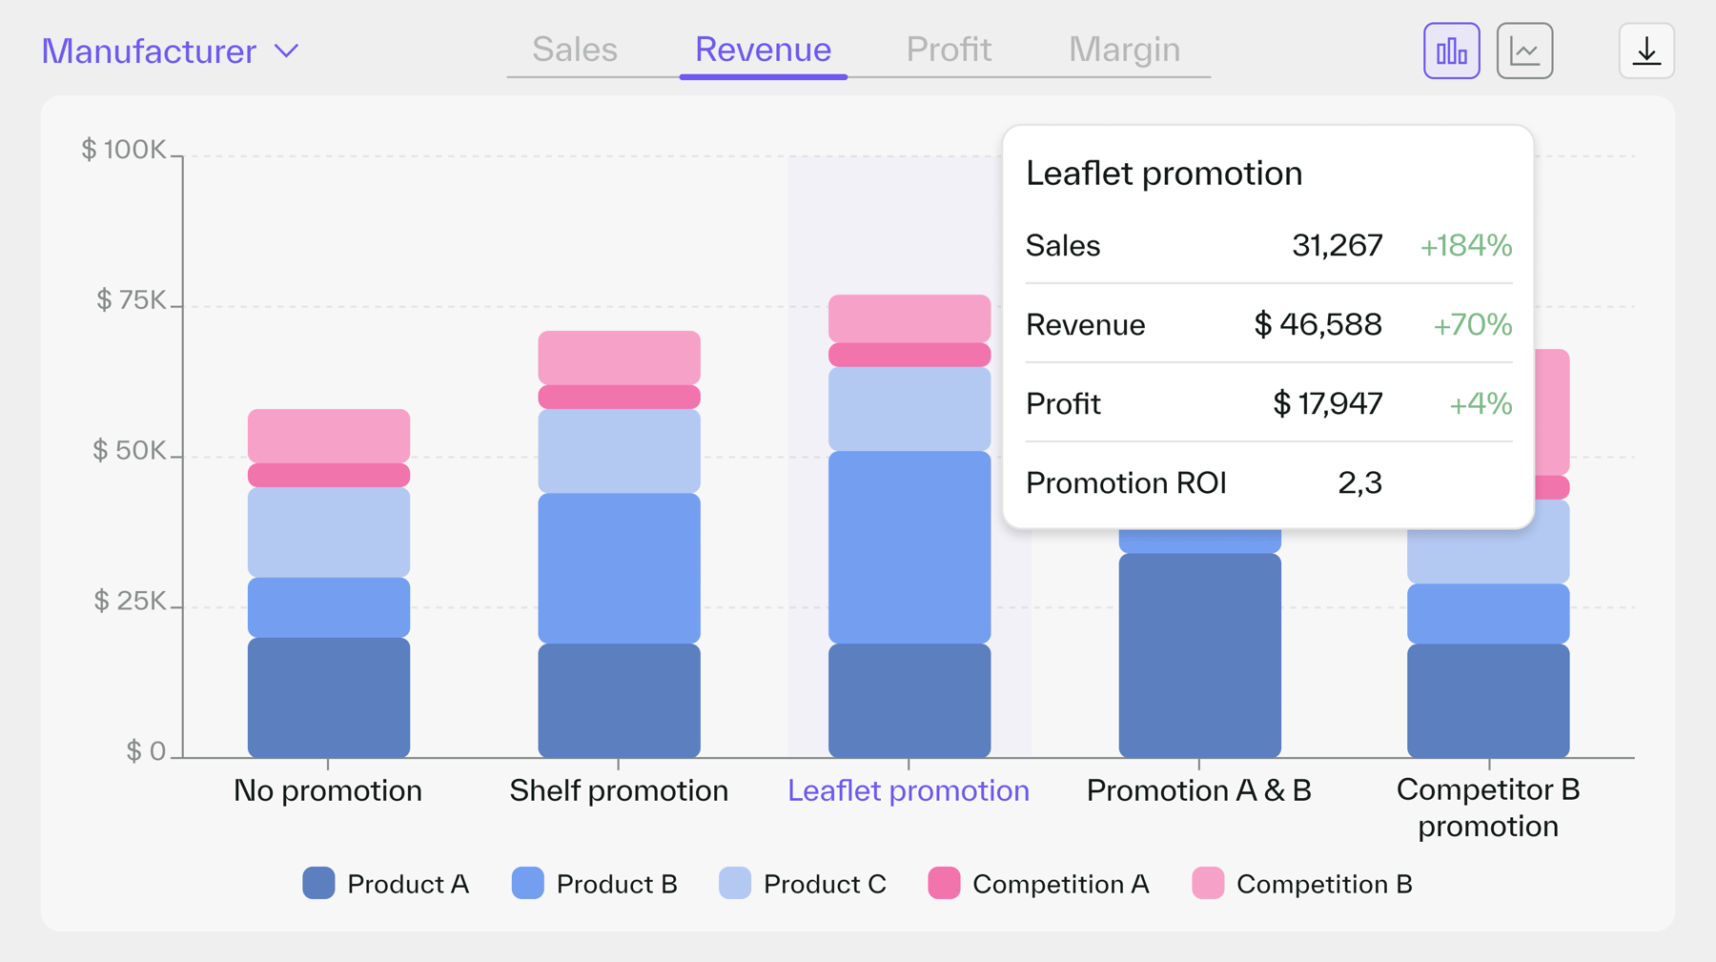Toggle Product A series visibility in legend
This screenshot has width=1716, height=962.
pyautogui.click(x=317, y=884)
